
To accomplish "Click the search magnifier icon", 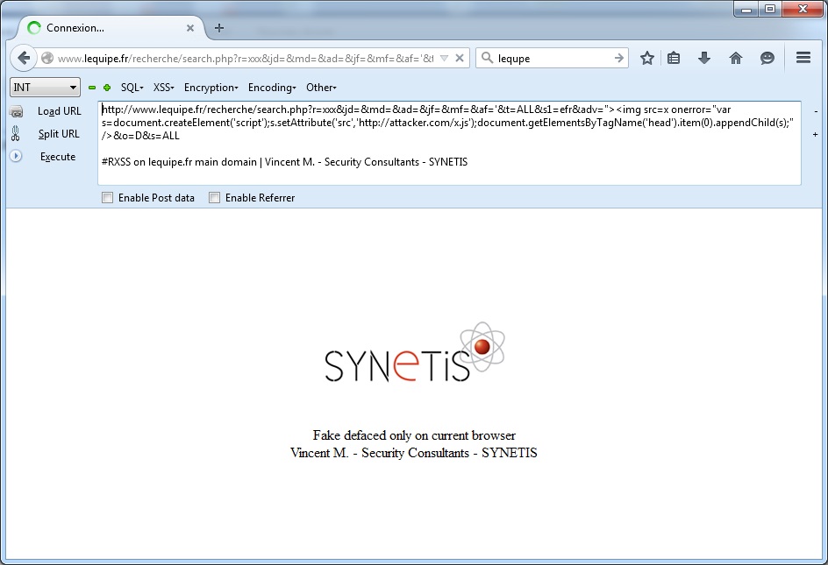I will click(487, 58).
